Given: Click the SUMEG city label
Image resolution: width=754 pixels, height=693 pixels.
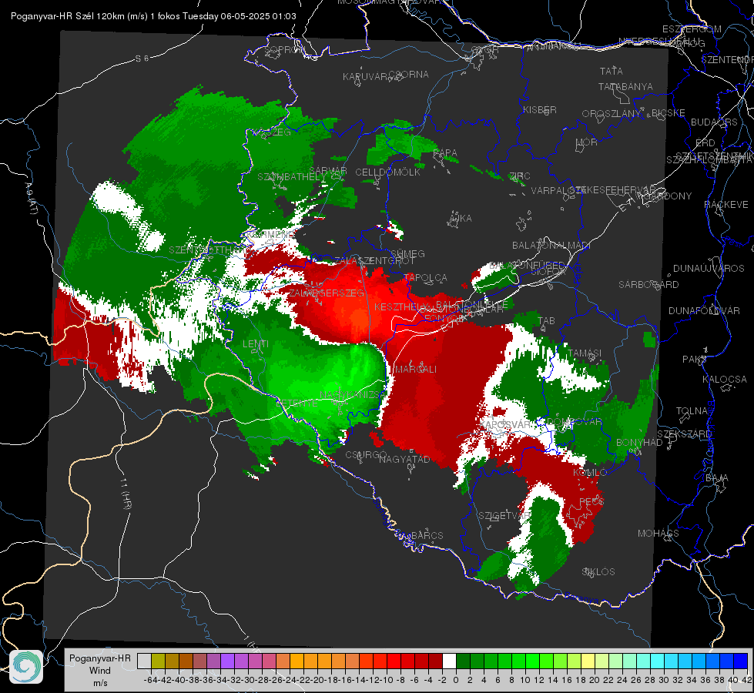Looking at the screenshot, I should [x=407, y=253].
